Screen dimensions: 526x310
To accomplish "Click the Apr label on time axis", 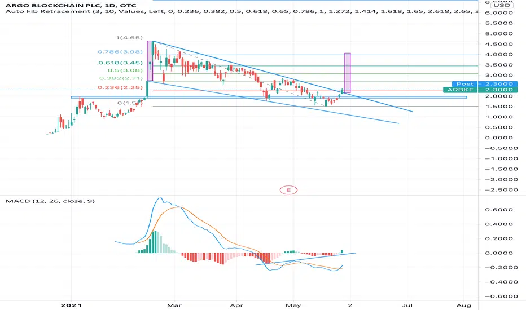I will click(236, 305).
